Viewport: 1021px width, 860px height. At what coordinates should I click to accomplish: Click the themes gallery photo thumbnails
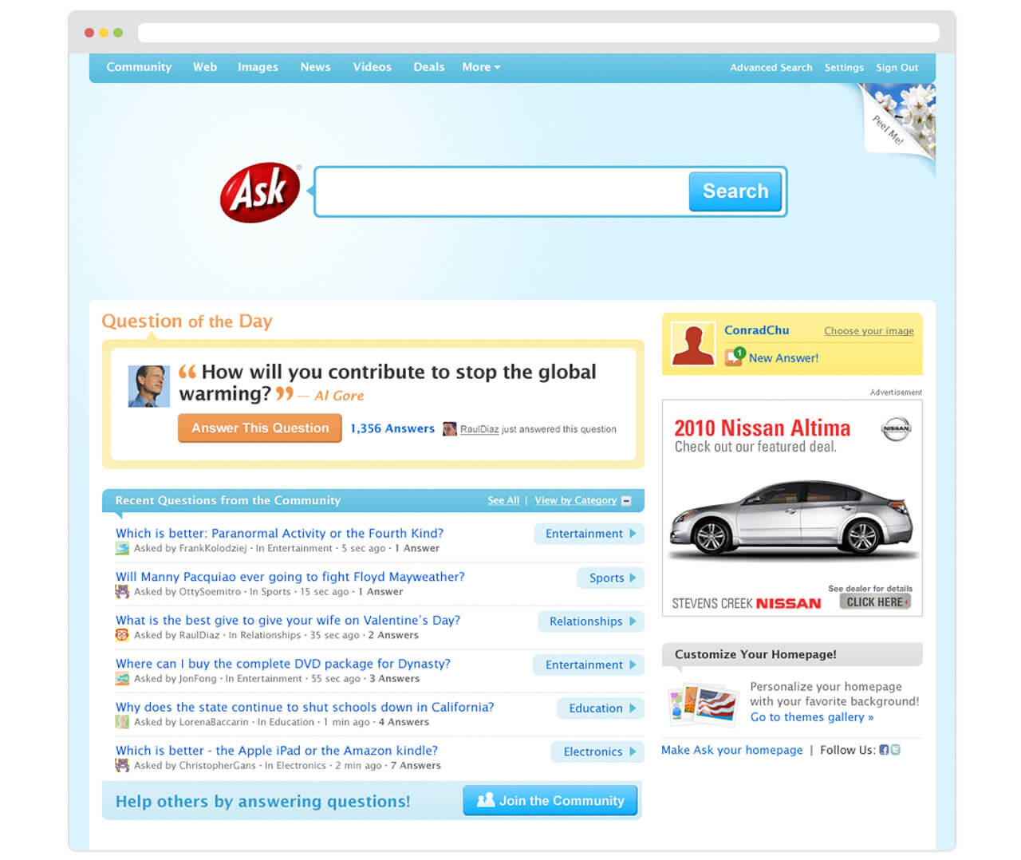click(703, 704)
